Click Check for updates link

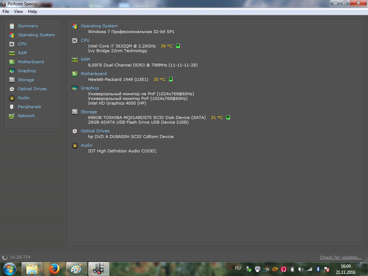(x=341, y=257)
